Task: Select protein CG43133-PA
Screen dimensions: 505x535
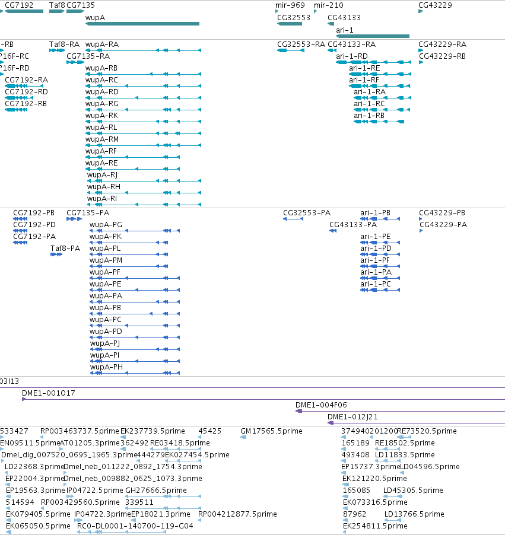Action: tap(333, 231)
